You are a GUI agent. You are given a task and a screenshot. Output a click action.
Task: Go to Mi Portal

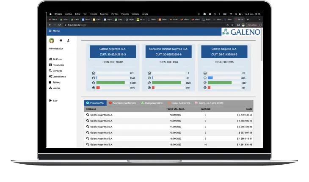tap(55, 59)
